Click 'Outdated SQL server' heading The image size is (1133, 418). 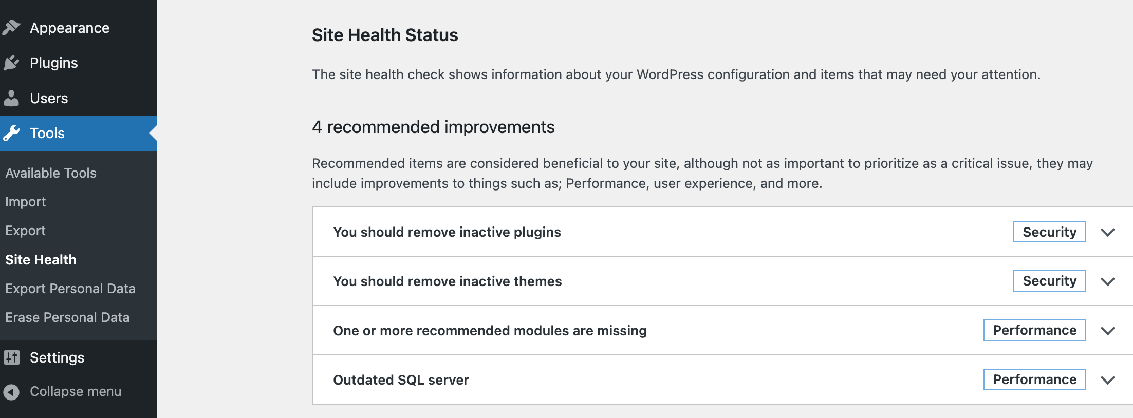[401, 380]
